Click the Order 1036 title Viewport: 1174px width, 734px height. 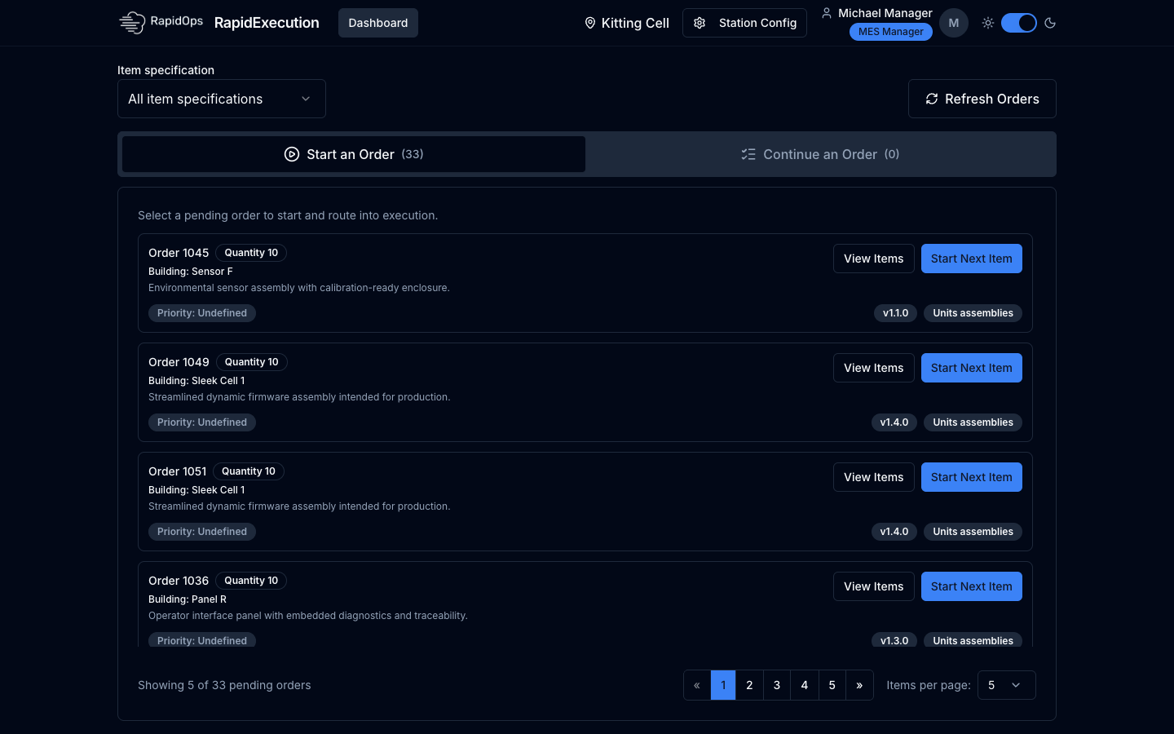pyautogui.click(x=179, y=581)
